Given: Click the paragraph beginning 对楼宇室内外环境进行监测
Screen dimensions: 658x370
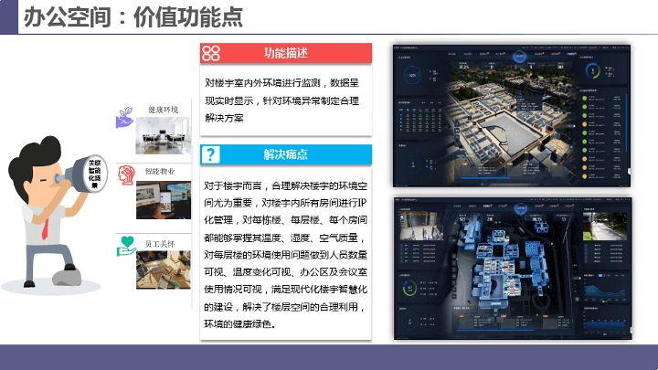Looking at the screenshot, I should pos(282,100).
